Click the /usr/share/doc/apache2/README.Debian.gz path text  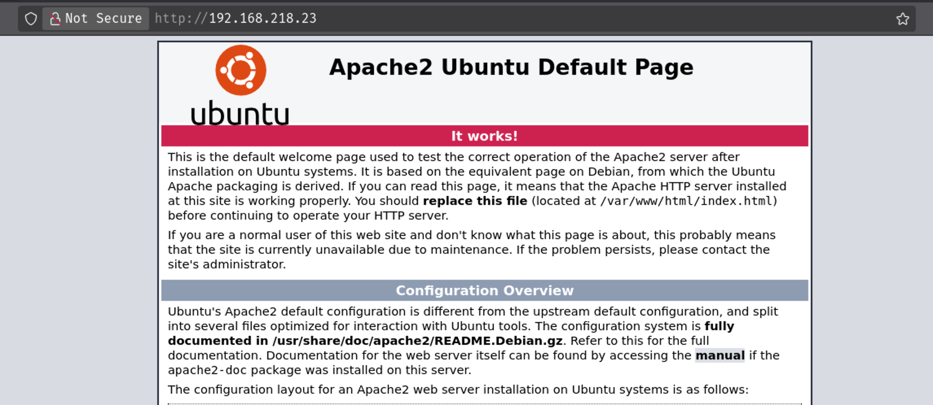[418, 341]
